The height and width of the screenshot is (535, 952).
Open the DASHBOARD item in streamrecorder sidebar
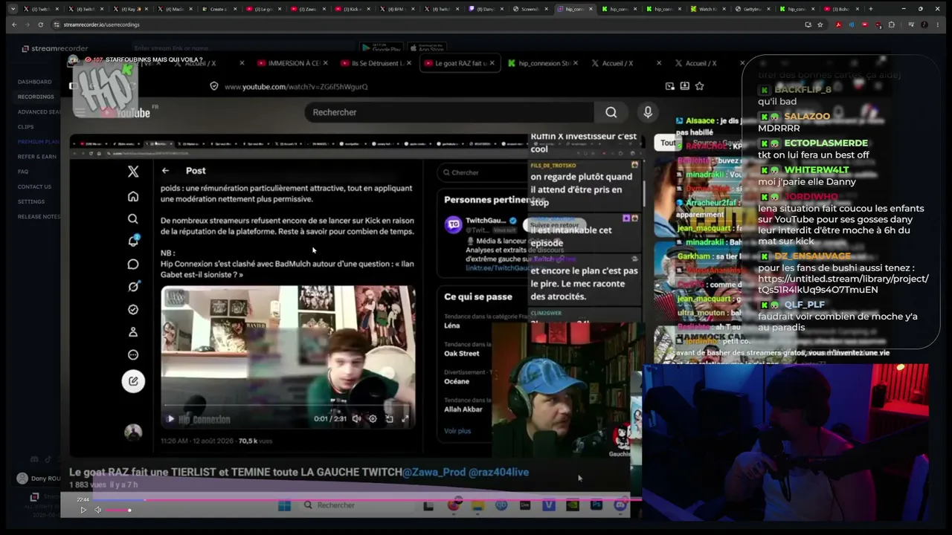pos(34,82)
